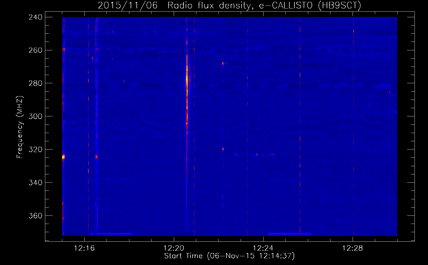428x265 pixels.
Task: Click the 12:16 time tick label
Action: (x=84, y=248)
